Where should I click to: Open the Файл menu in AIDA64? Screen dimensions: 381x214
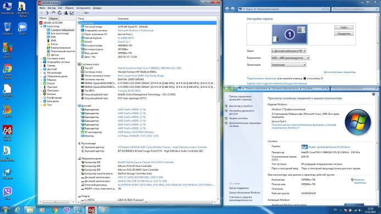point(42,8)
